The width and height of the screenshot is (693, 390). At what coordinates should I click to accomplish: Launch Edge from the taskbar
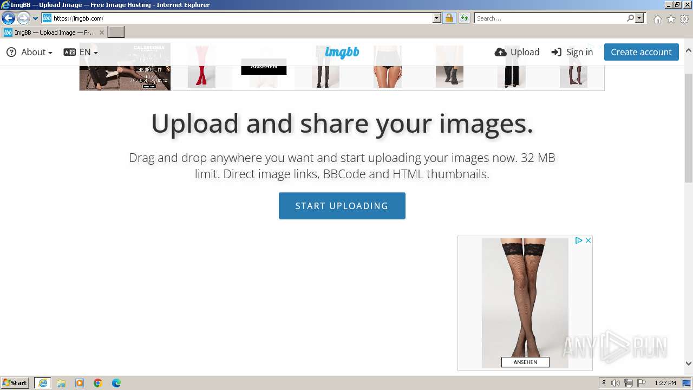click(x=116, y=383)
